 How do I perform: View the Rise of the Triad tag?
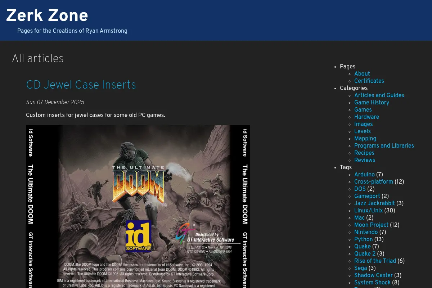pyautogui.click(x=375, y=261)
